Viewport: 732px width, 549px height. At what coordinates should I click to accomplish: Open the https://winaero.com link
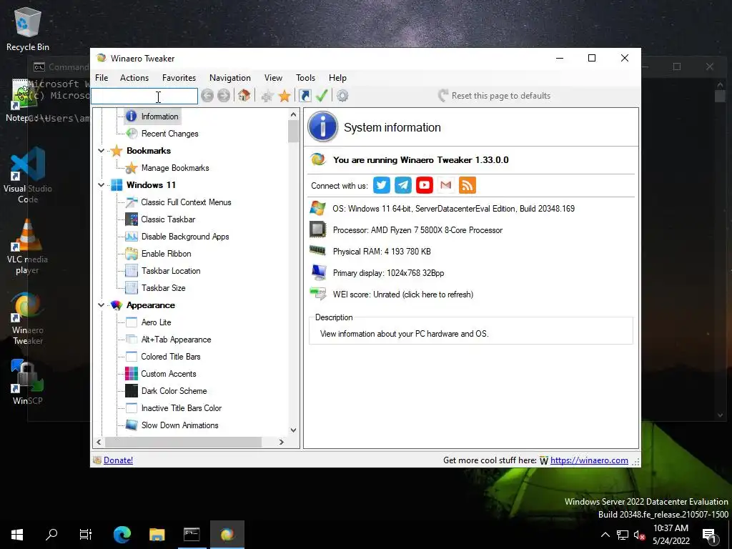(589, 460)
